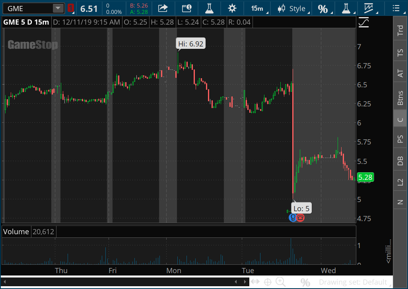Open the GME symbol dropdown arrow
Viewport: 408px width, 289px height.
(x=58, y=8)
